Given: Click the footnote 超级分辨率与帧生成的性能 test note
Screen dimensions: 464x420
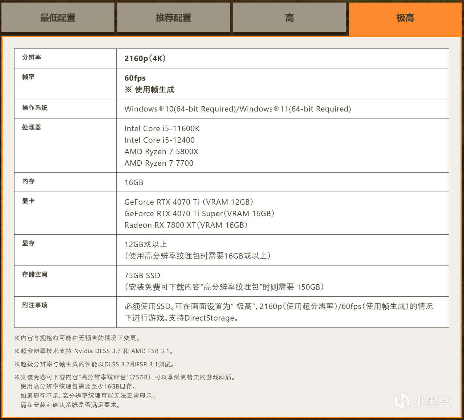Looking at the screenshot, I should tap(95, 364).
